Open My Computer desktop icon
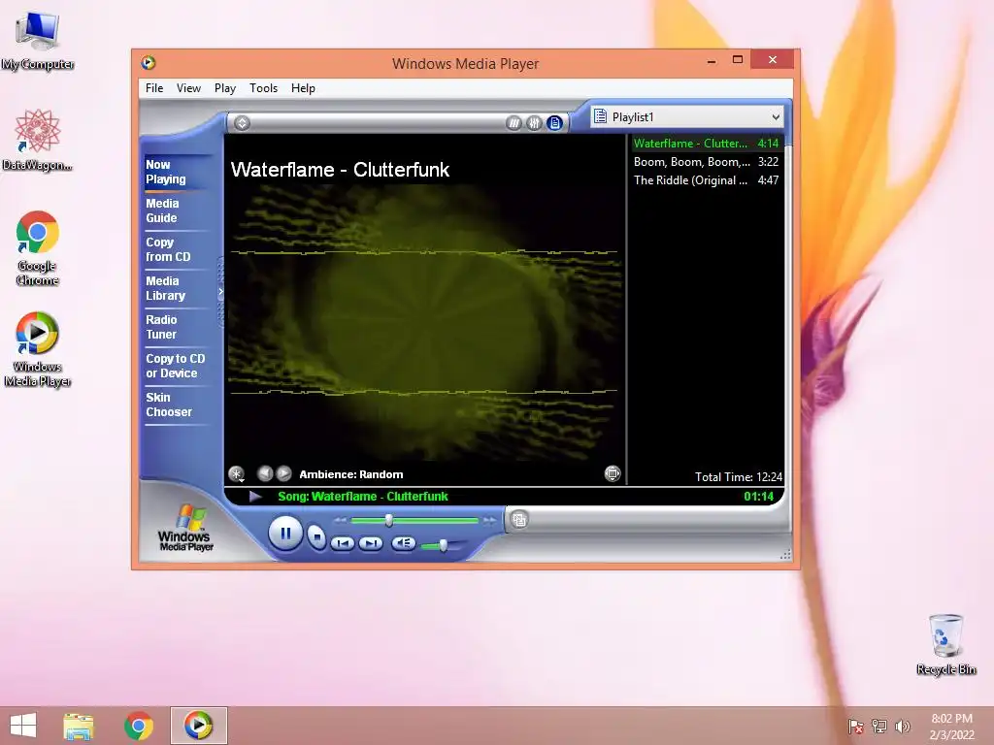 point(38,40)
